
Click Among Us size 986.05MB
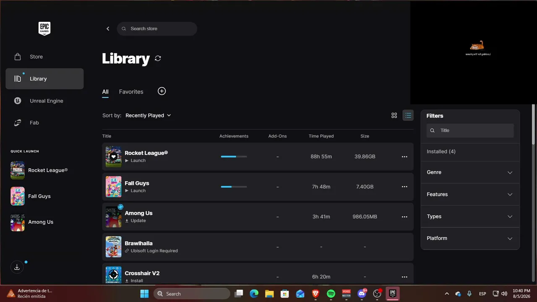coord(365,217)
